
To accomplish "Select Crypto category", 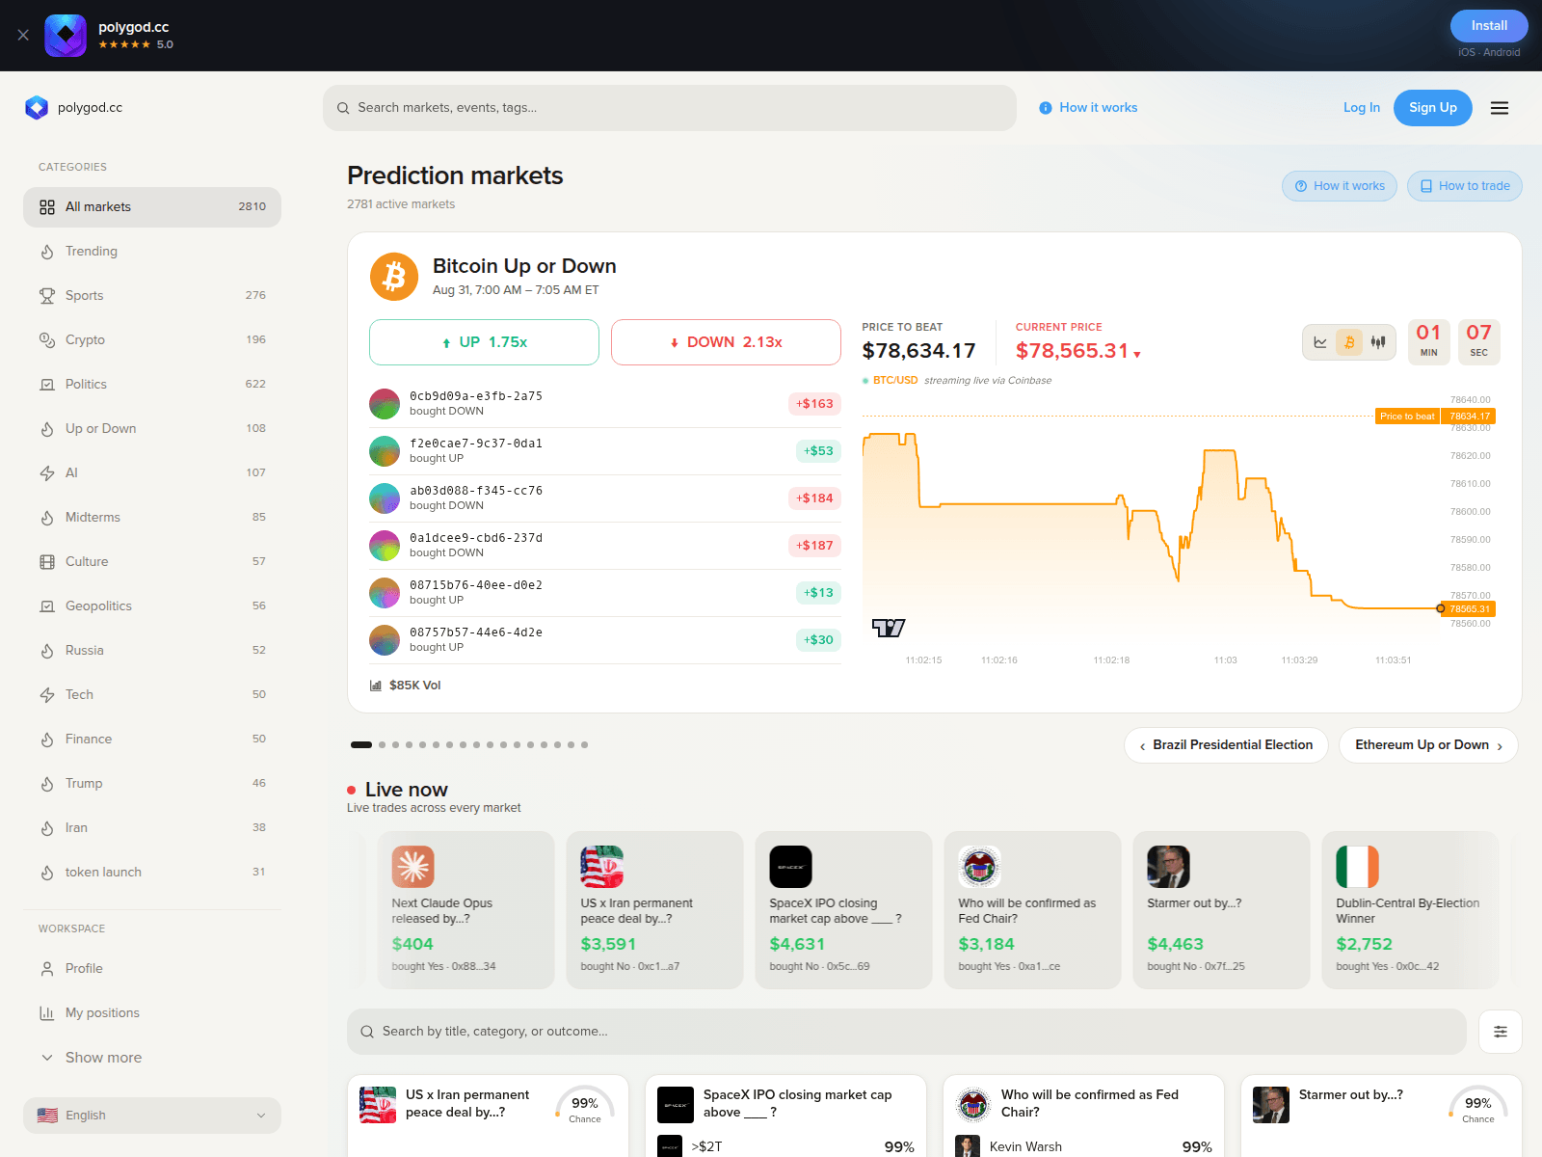I will [152, 340].
